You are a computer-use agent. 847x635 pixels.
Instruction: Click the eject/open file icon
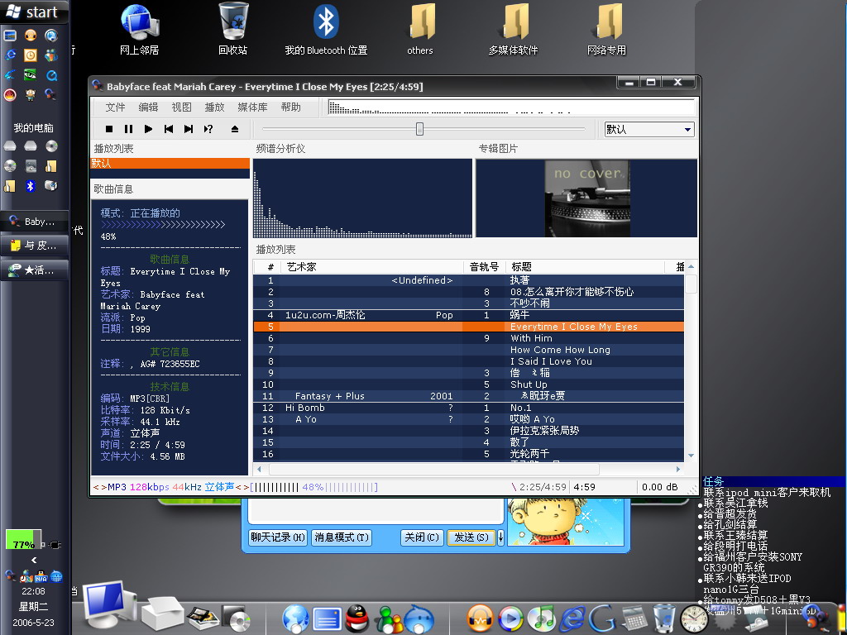click(x=234, y=129)
